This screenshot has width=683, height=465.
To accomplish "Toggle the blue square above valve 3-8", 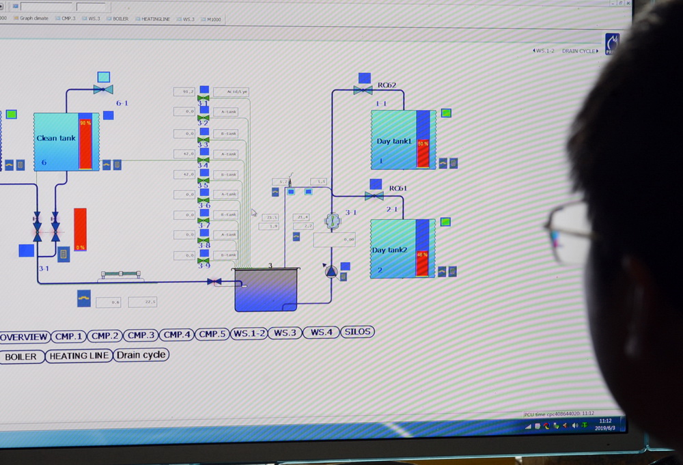I will click(x=204, y=233).
